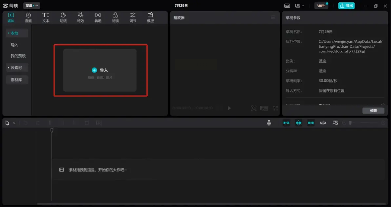Click the 素材拖拽到这里 timeline drop track
The width and height of the screenshot is (391, 207).
(x=218, y=170)
